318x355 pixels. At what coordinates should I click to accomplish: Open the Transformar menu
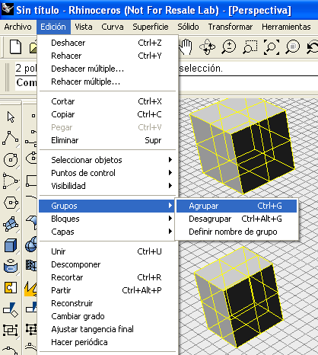click(231, 27)
